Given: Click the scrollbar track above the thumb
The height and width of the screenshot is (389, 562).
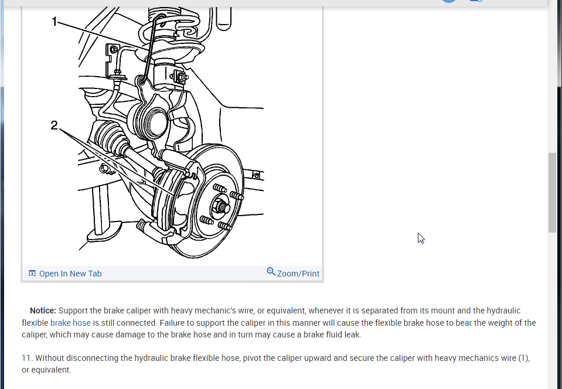Looking at the screenshot, I should tap(552, 79).
